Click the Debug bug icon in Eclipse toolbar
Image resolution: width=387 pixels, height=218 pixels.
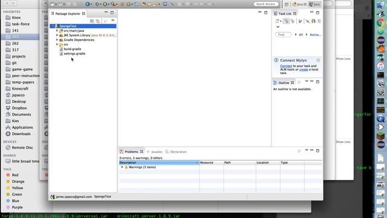click(x=97, y=4)
